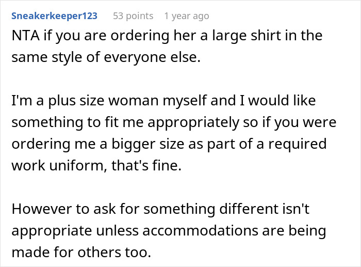
Task: Click the 'NTA' word starting the comment
Action: pyautogui.click(x=26, y=36)
